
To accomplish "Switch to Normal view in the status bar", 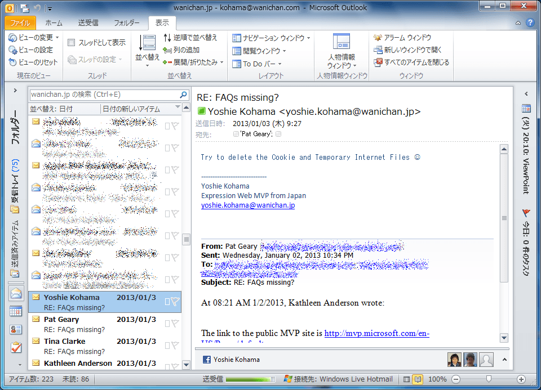I will [407, 379].
